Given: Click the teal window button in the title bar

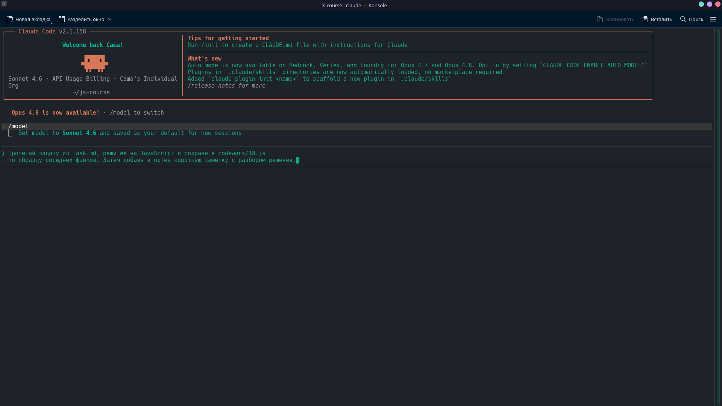Looking at the screenshot, I should tap(701, 4).
